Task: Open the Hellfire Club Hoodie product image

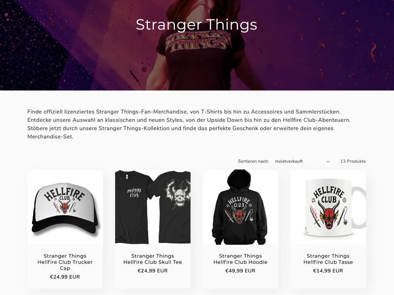Action: pos(240,207)
